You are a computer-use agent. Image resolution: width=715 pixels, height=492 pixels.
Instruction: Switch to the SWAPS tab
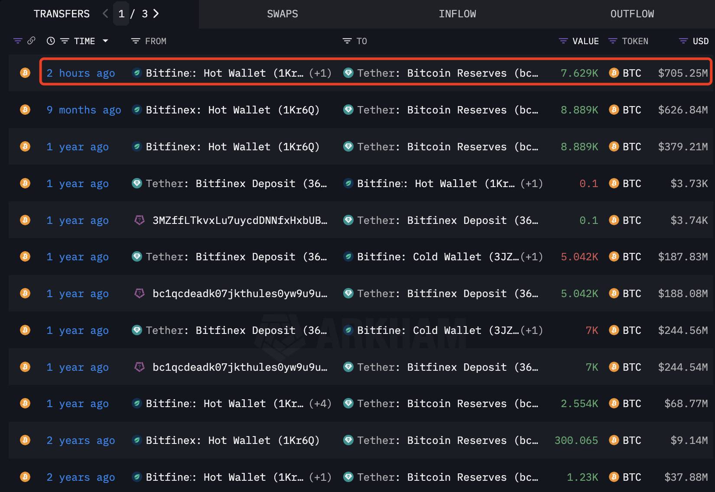pos(283,14)
